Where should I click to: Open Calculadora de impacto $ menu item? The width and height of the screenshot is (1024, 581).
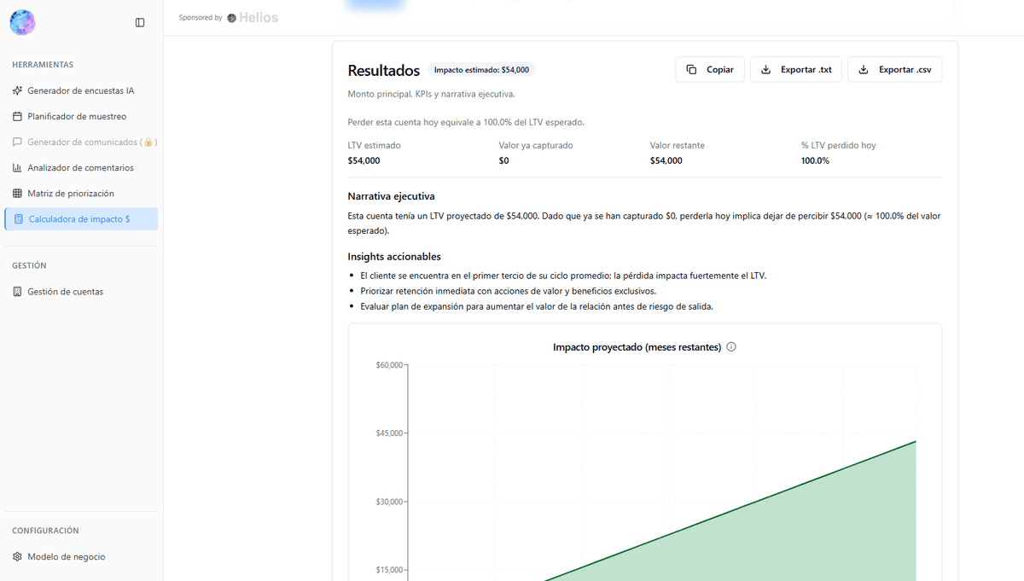pyautogui.click(x=79, y=219)
